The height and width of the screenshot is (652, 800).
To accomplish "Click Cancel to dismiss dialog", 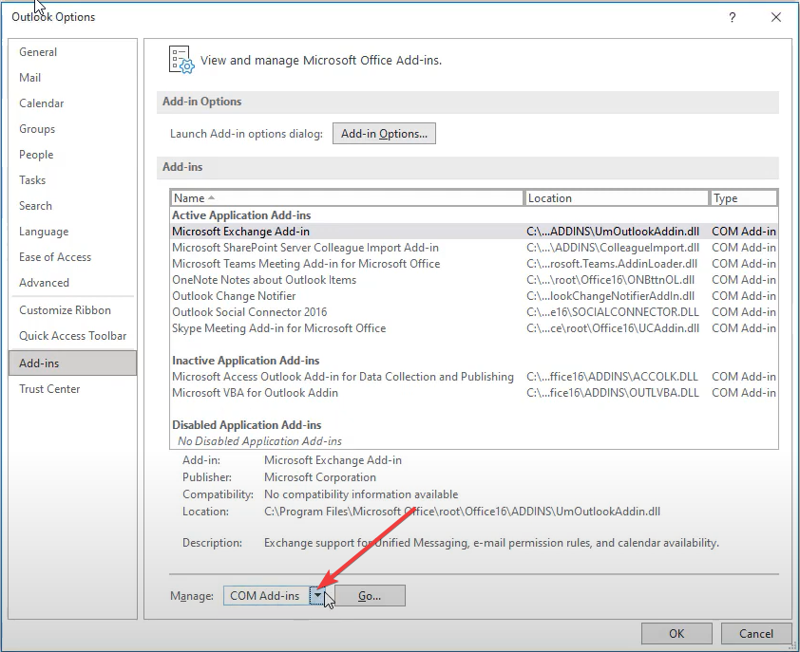I will tap(756, 634).
